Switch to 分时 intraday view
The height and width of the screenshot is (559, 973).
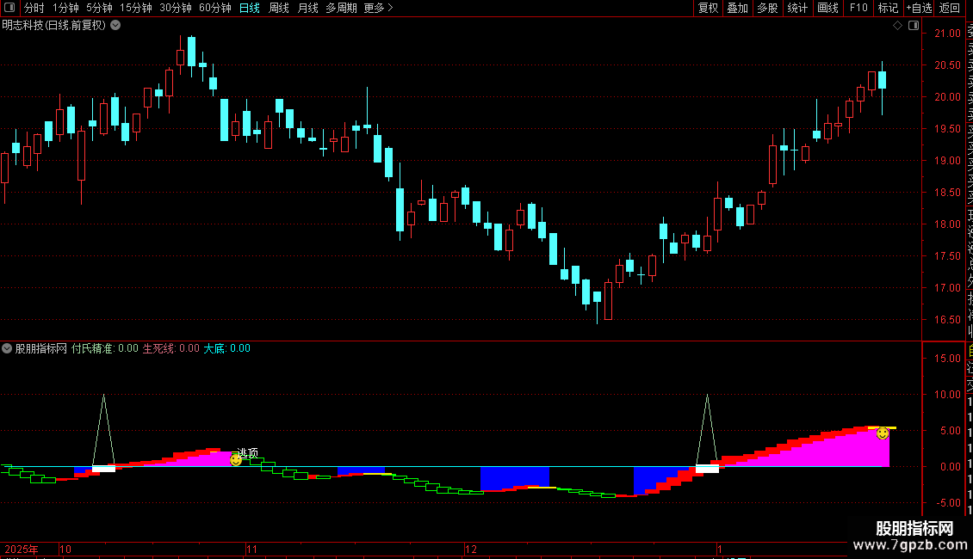click(34, 8)
